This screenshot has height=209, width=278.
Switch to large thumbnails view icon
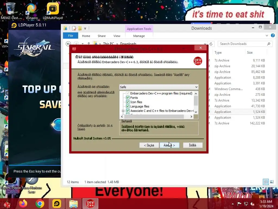pos(271,182)
